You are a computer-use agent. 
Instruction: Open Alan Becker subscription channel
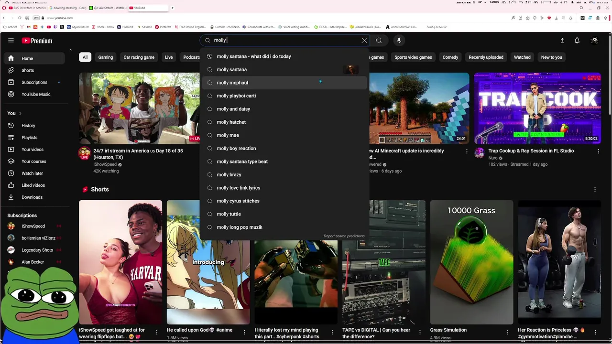pos(33,262)
